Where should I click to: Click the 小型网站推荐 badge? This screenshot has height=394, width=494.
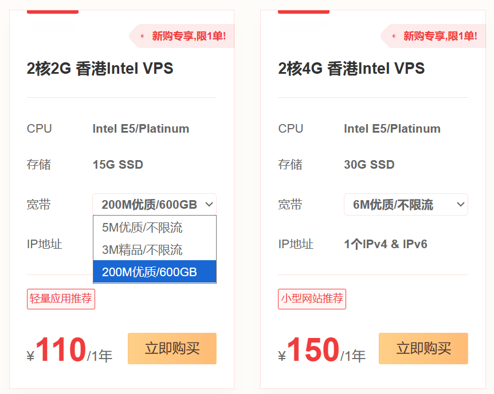click(311, 299)
